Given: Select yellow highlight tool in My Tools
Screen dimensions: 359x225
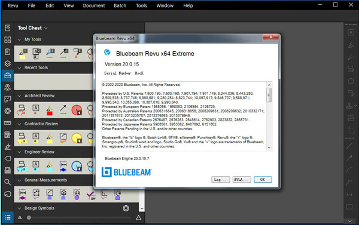Looking at the screenshot, I should pyautogui.click(x=23, y=54).
